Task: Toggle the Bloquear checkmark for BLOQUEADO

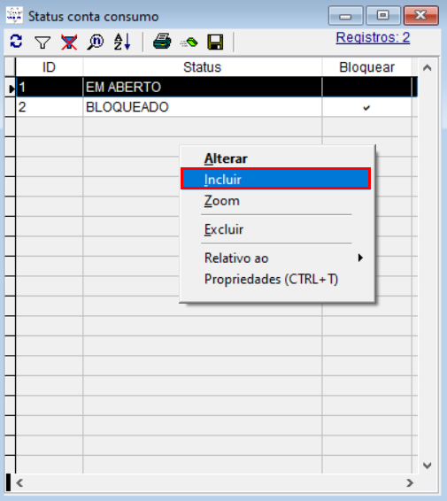Action: 366,108
